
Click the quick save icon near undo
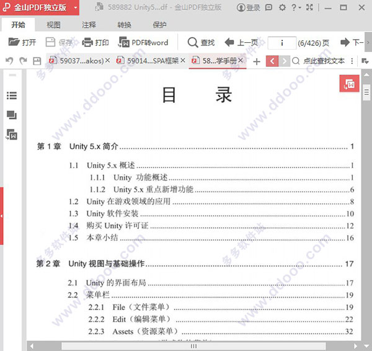(37, 61)
